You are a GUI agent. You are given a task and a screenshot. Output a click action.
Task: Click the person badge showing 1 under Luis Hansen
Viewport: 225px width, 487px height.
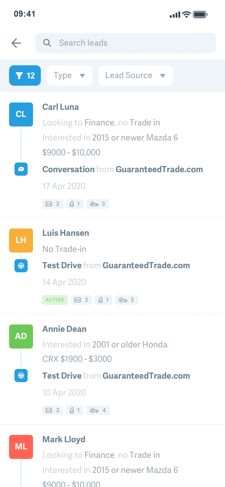pyautogui.click(x=104, y=300)
